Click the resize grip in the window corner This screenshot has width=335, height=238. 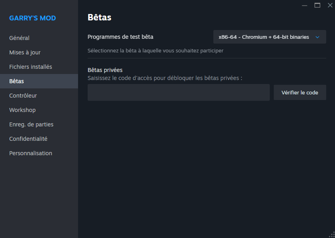(x=332, y=235)
